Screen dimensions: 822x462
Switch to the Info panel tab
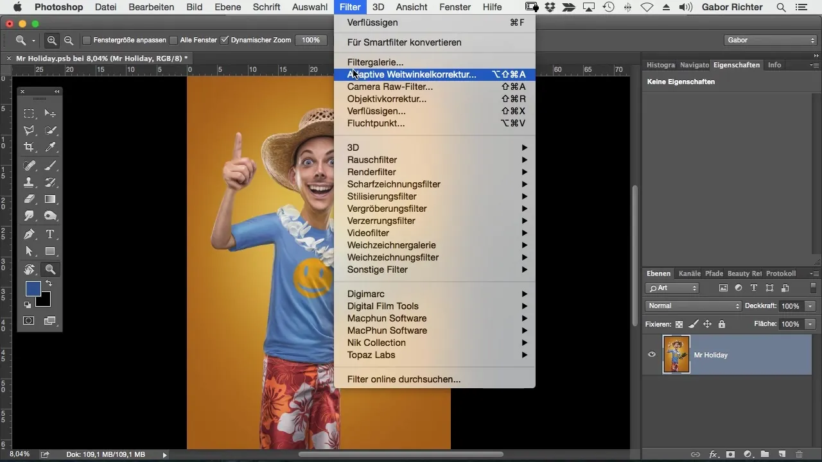774,65
